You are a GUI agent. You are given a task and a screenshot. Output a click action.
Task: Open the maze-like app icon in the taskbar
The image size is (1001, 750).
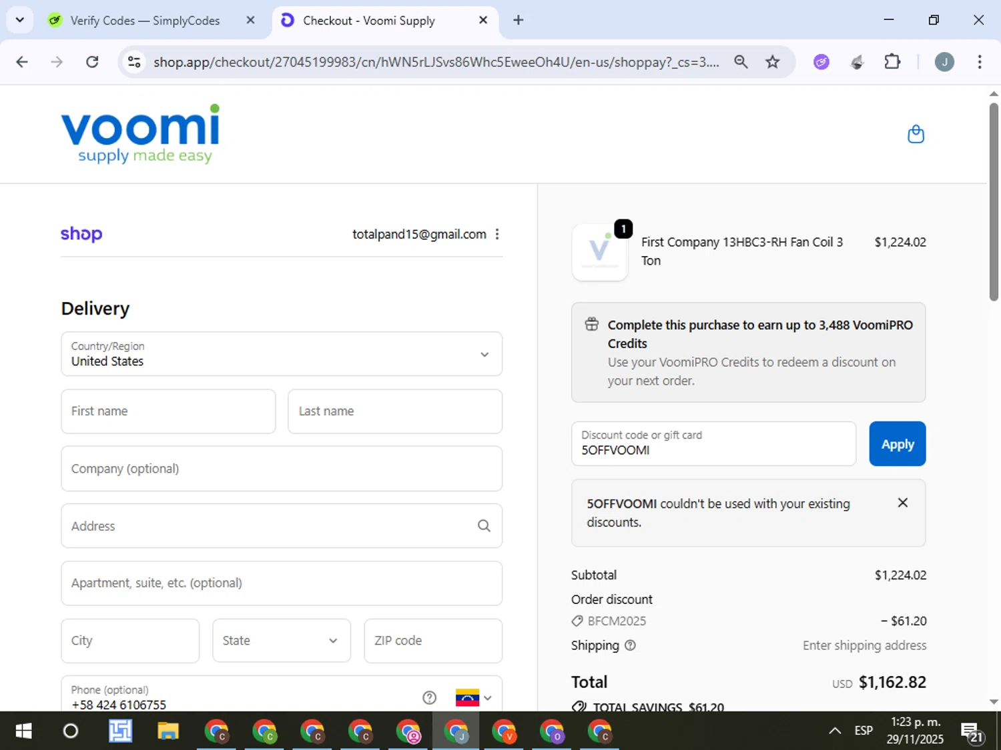(x=120, y=731)
